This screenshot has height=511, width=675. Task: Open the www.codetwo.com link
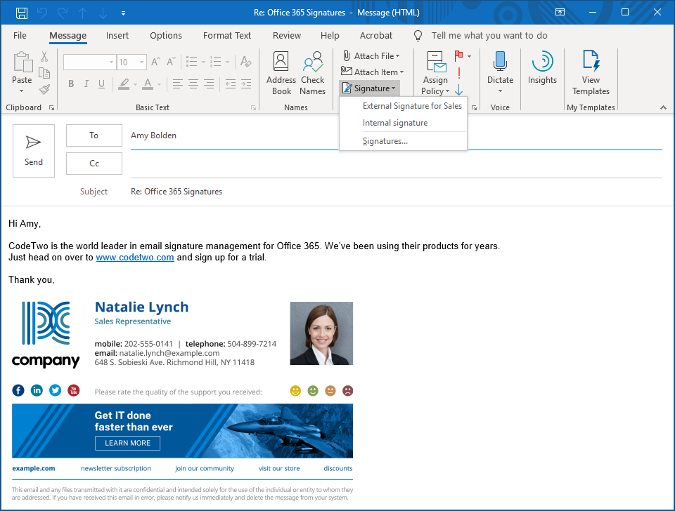[x=135, y=258]
